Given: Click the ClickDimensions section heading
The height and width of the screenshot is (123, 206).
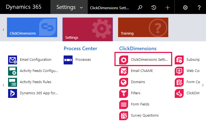Looking at the screenshot, I should pos(138,49).
